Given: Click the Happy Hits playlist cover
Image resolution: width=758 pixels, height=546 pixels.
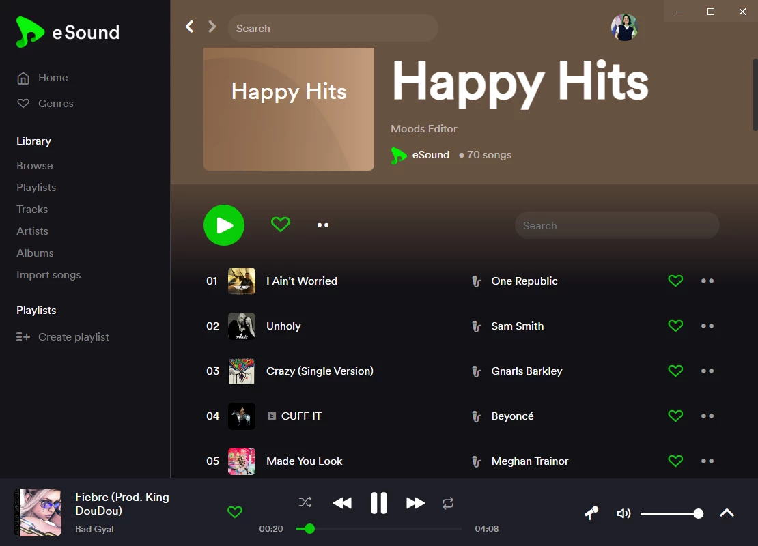Looking at the screenshot, I should point(289,109).
